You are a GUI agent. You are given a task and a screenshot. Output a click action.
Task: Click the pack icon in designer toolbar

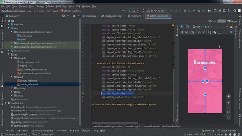point(210,32)
